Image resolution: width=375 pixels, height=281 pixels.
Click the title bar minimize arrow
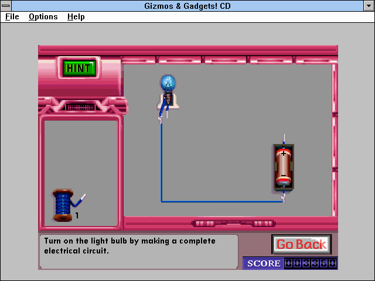tap(369, 6)
